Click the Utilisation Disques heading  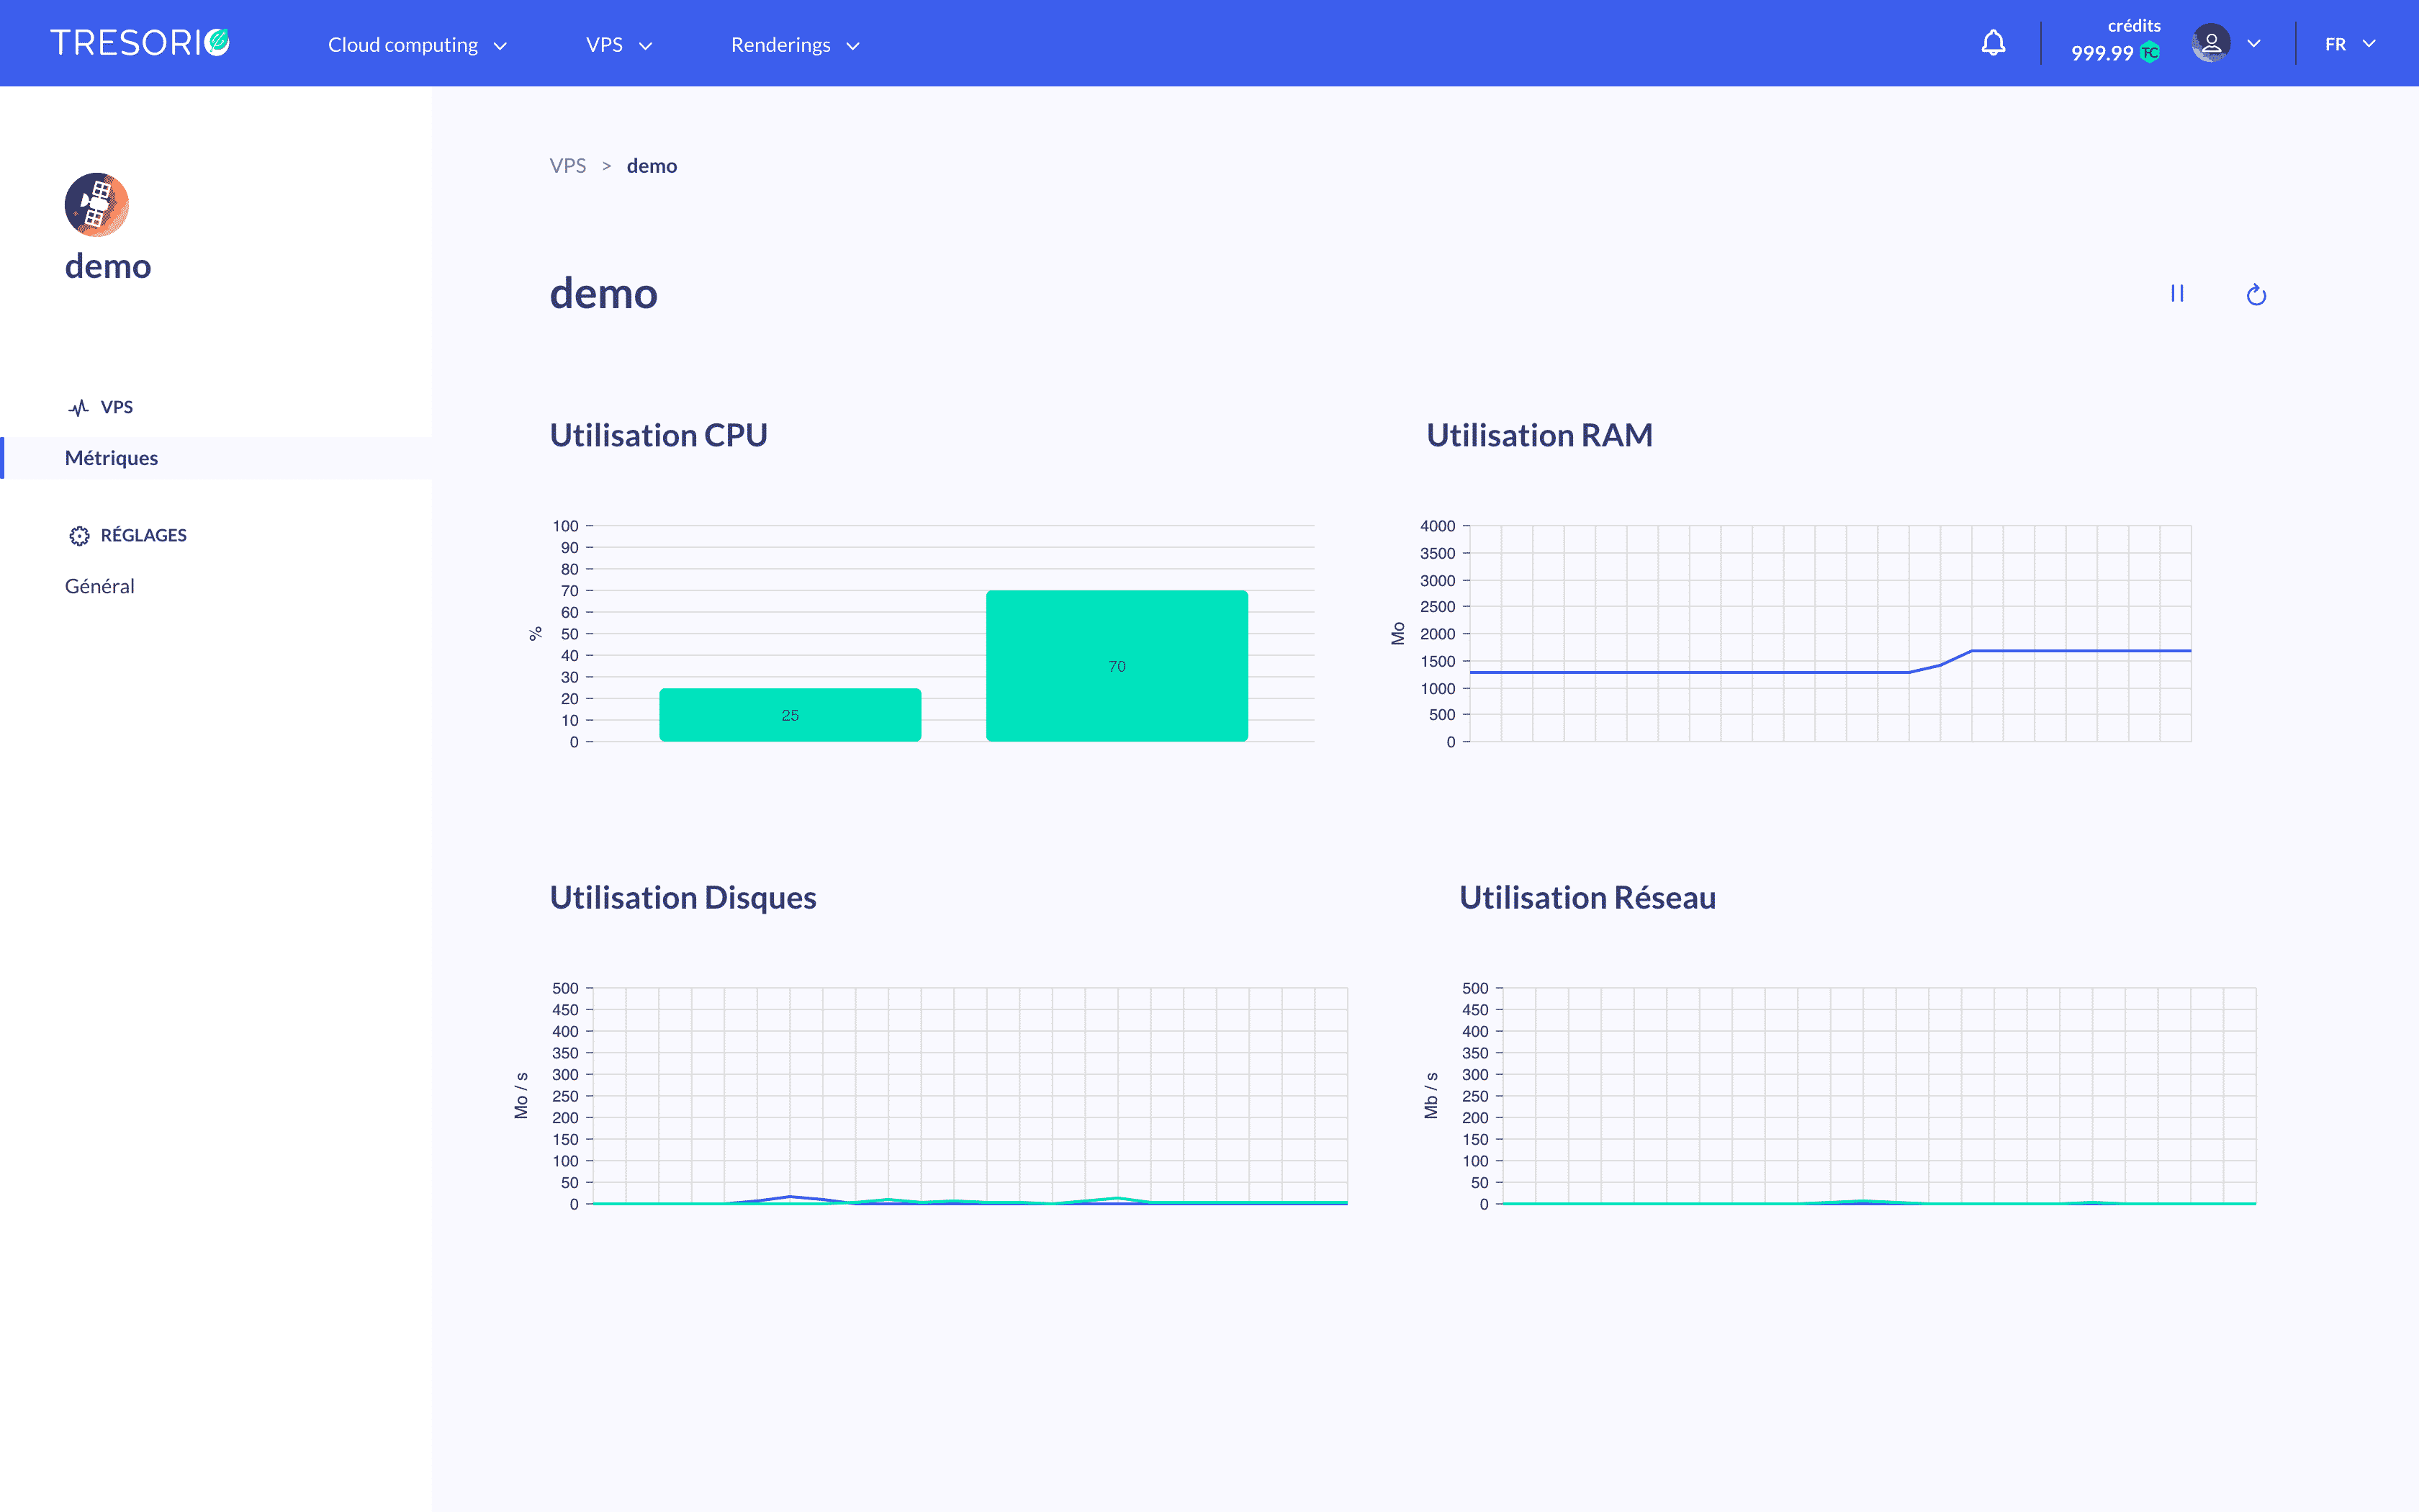coord(683,898)
